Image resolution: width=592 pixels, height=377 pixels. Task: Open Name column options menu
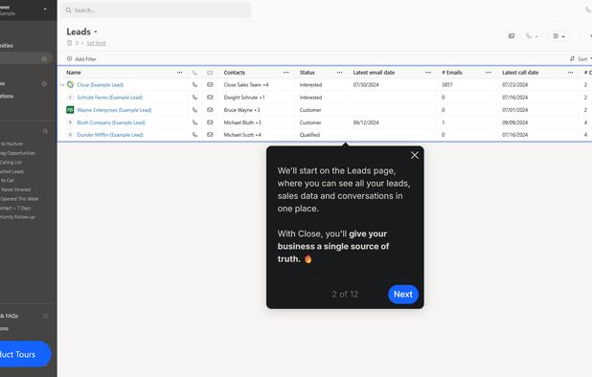point(180,73)
